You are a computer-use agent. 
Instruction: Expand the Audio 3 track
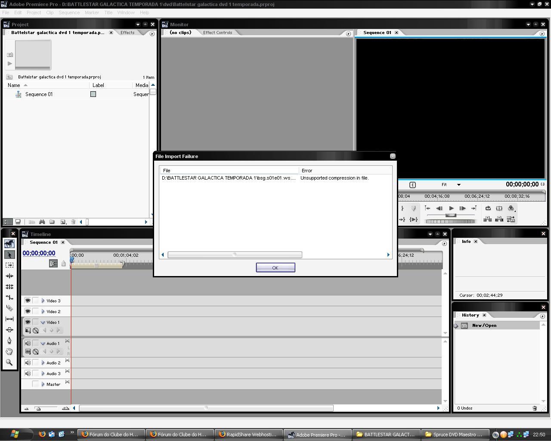click(x=43, y=373)
